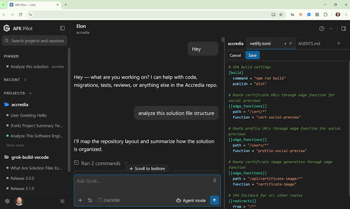Go back in browser history
The image size is (350, 209).
pos(4,14)
